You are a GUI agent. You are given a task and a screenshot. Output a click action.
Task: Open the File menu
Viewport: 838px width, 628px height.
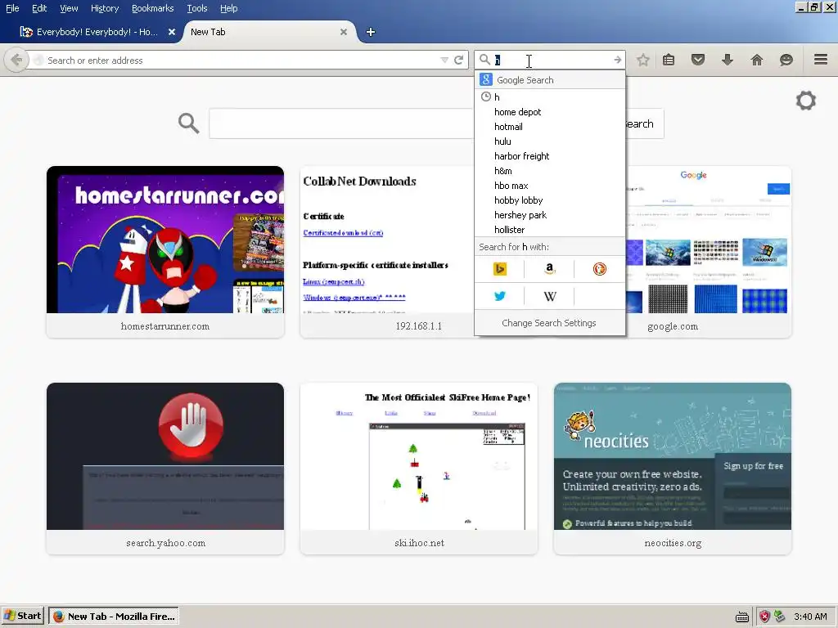point(12,8)
